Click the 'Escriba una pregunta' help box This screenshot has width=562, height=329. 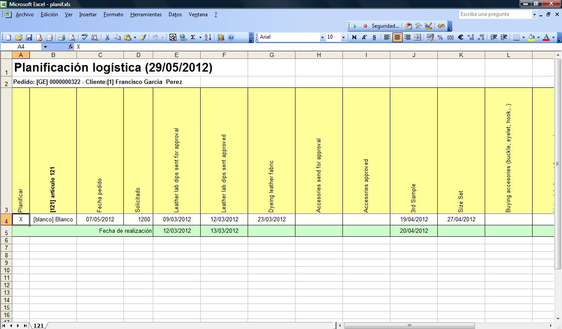[x=495, y=14]
